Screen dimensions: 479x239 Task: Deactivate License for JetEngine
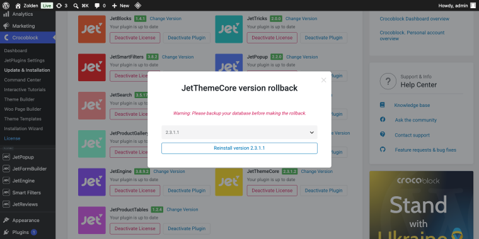135,191
